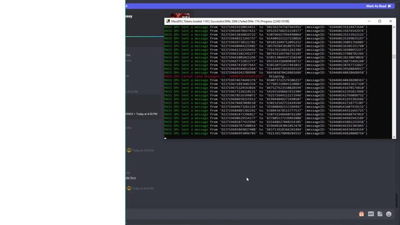
Task: Click the MassDM console title bar text
Action: click(x=230, y=21)
